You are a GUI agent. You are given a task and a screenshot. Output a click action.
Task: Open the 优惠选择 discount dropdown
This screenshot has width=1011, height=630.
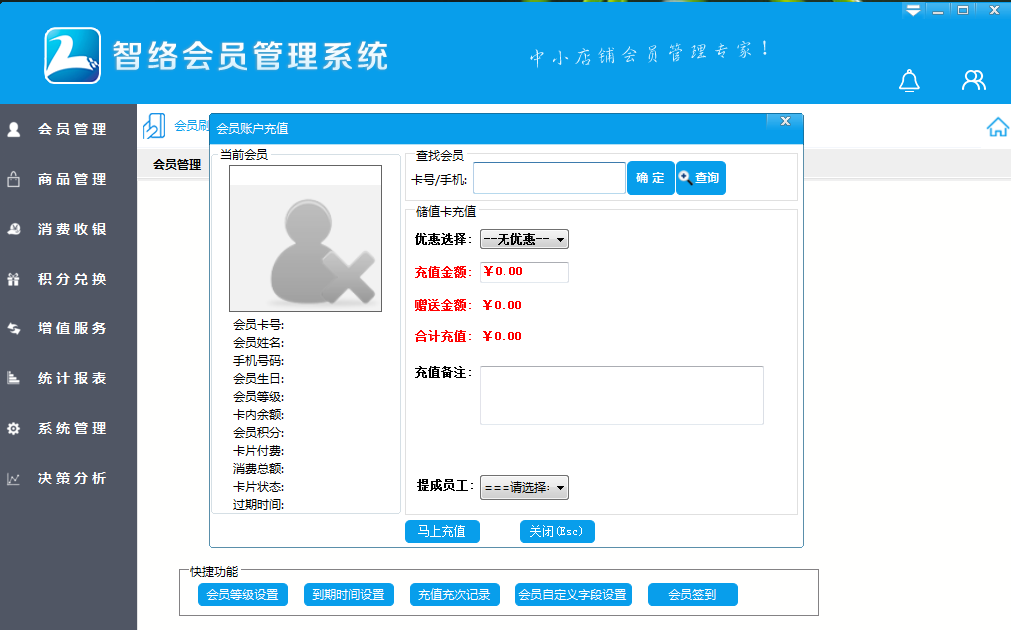tap(524, 239)
